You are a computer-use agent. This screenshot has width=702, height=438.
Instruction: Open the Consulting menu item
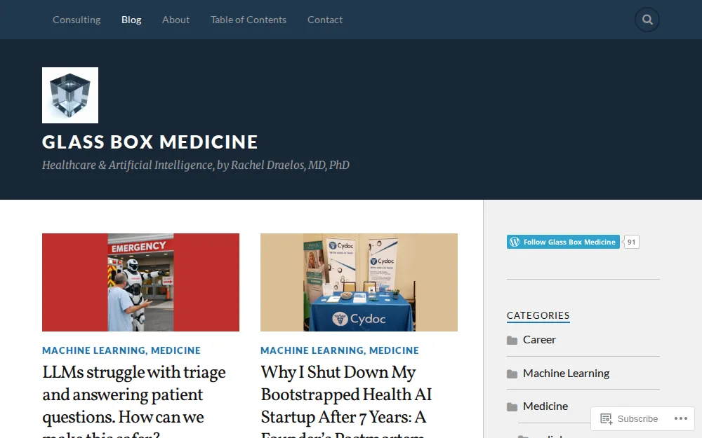(77, 20)
